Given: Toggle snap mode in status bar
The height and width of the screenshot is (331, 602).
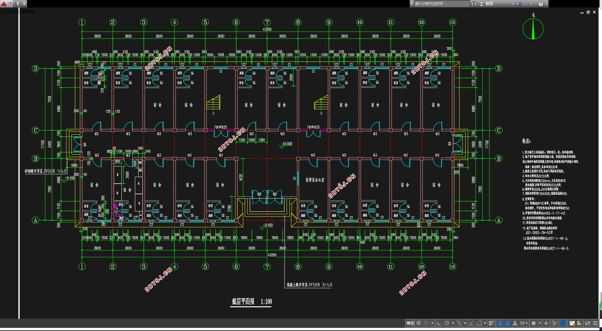Looking at the screenshot, I should click(426, 323).
